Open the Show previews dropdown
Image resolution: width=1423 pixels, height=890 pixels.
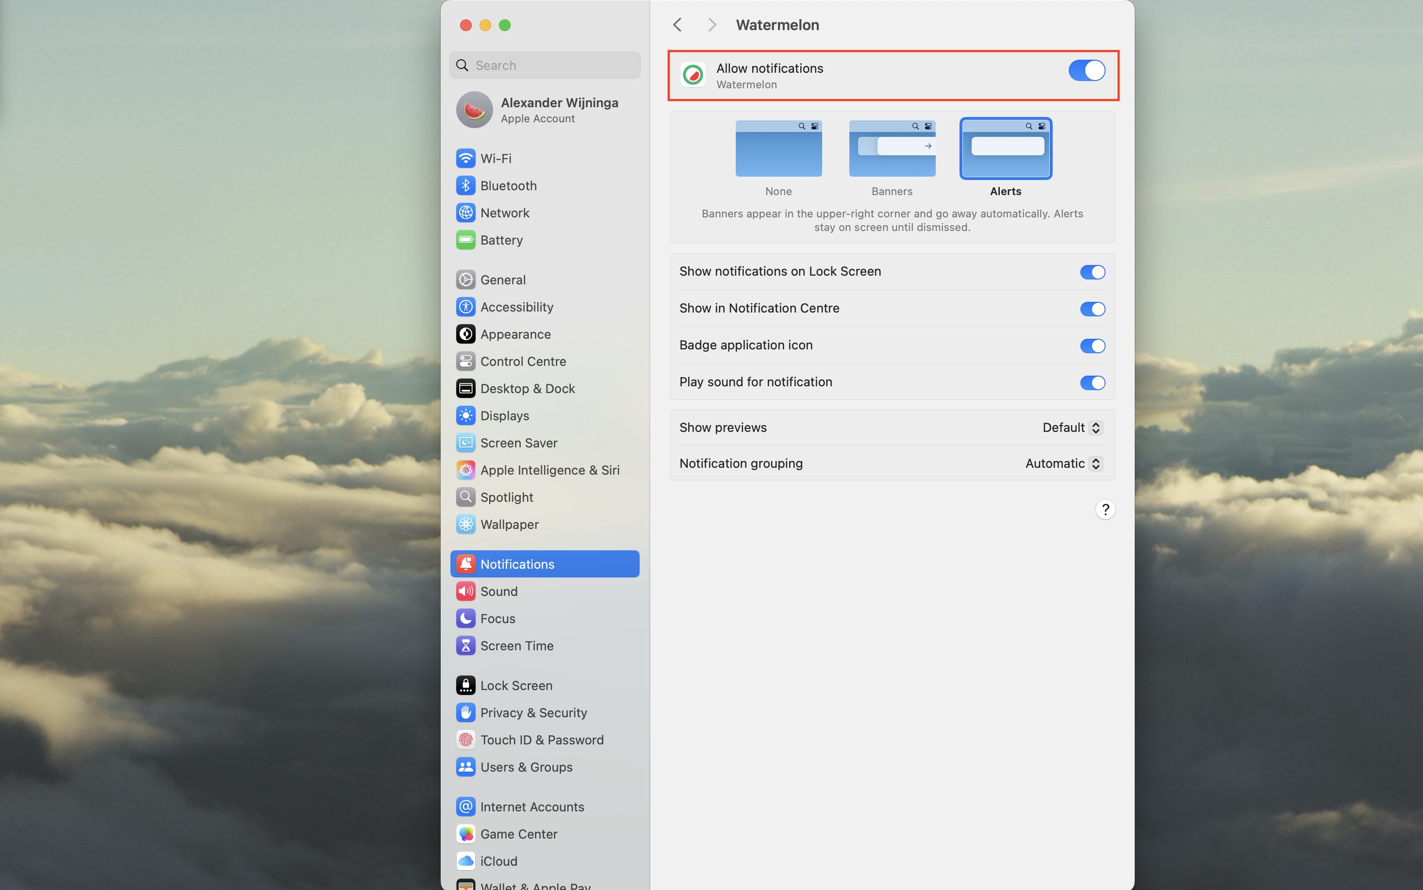(x=1071, y=428)
